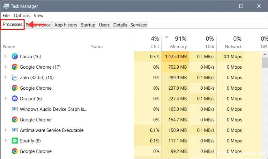Click the 702.9 MB memory value
The height and width of the screenshot is (159, 268).
click(x=178, y=67)
